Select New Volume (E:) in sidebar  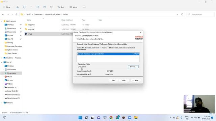(13, 94)
